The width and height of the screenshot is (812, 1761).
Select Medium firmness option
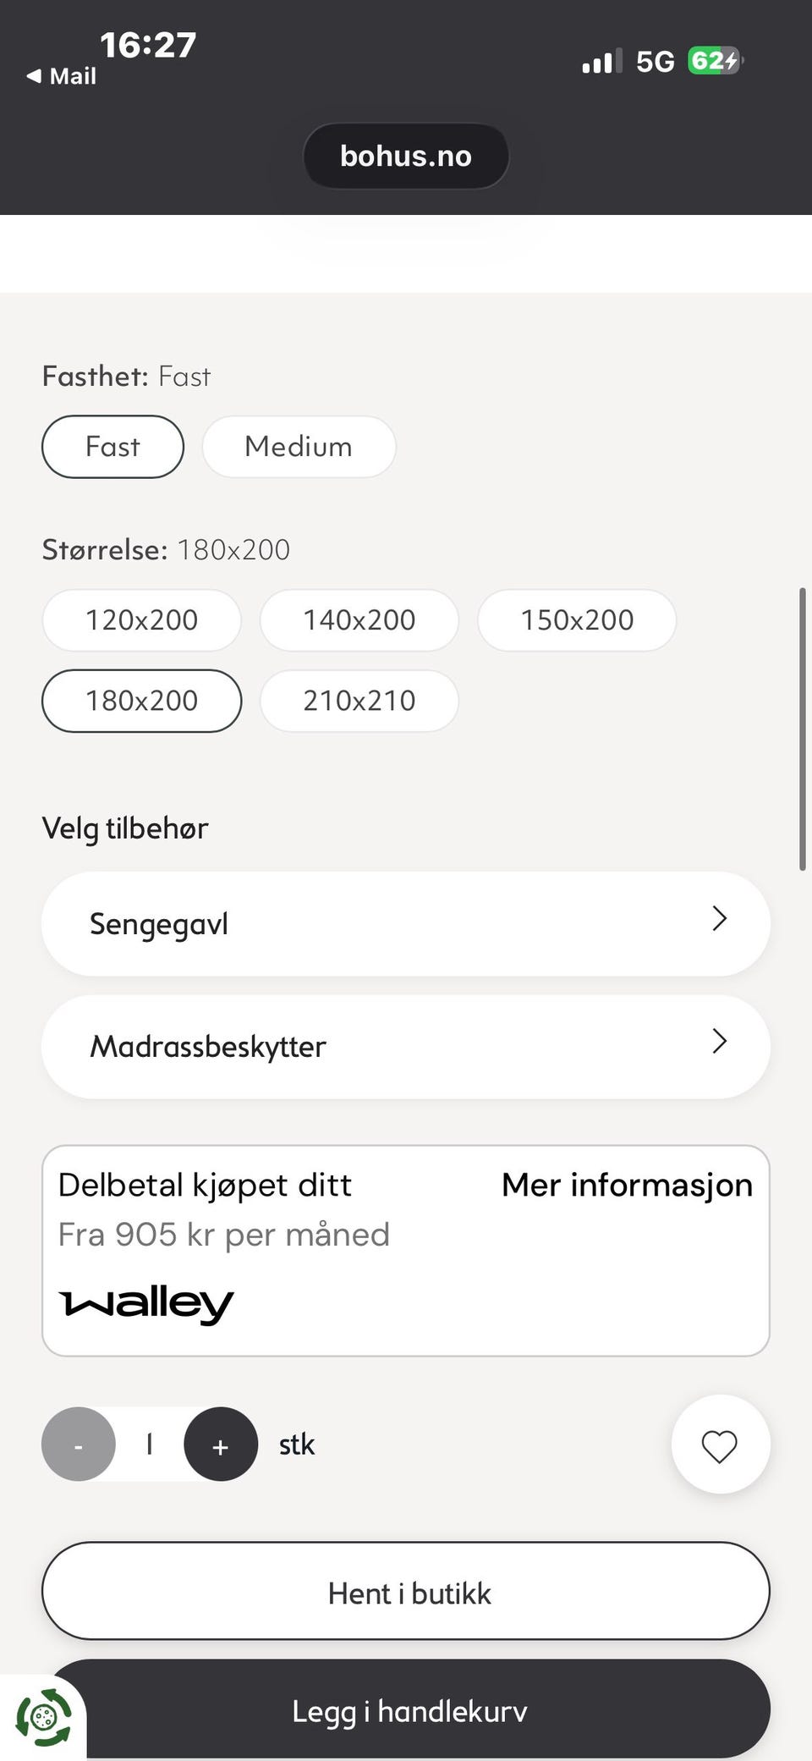coord(299,447)
